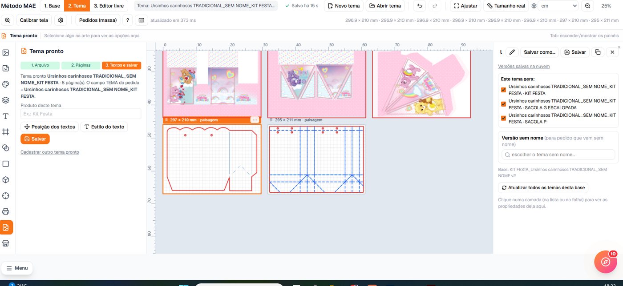Select the pink triangular cone box page
623x286 pixels.
point(421,84)
